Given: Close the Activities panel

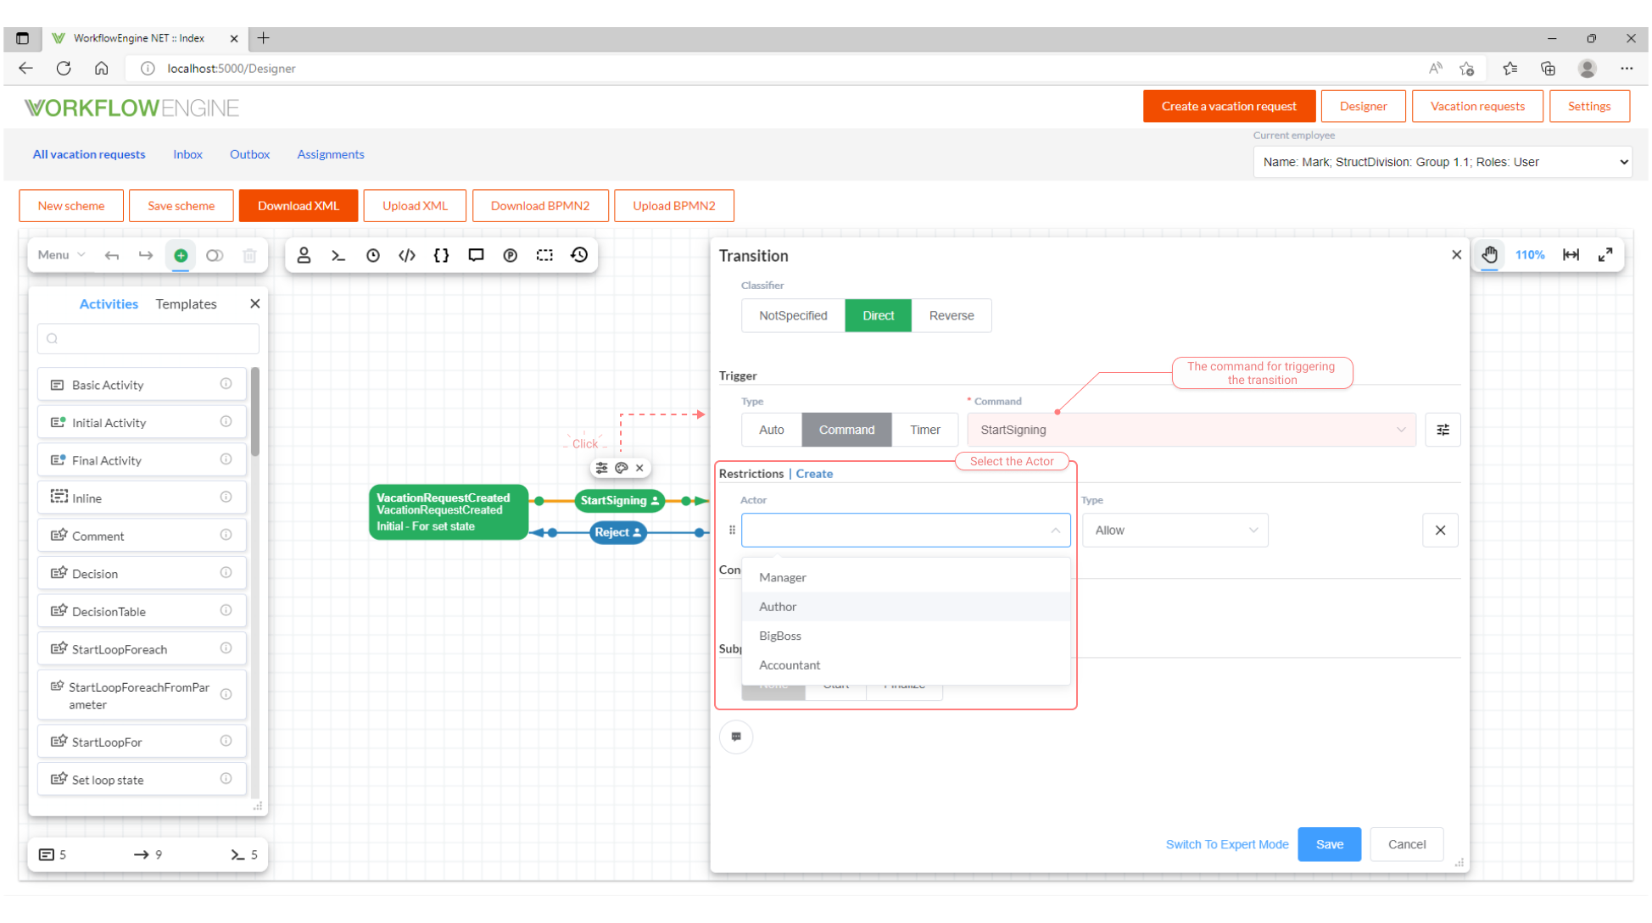Looking at the screenshot, I should pyautogui.click(x=254, y=303).
